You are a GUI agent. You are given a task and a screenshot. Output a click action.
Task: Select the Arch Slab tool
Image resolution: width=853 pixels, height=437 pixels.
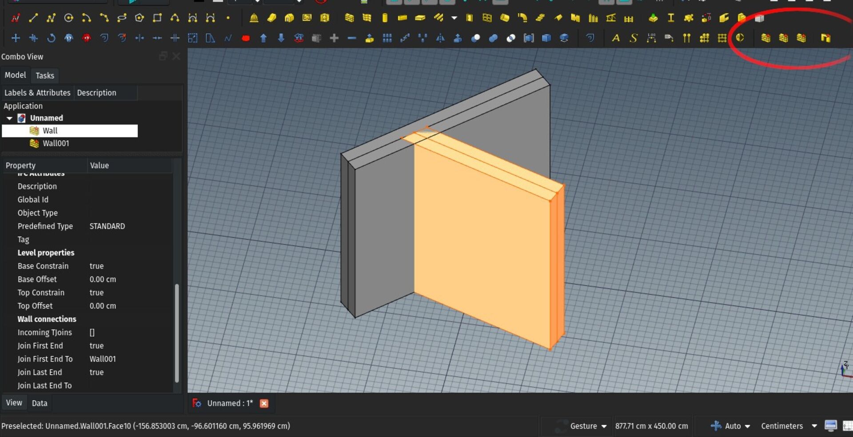[x=420, y=18]
